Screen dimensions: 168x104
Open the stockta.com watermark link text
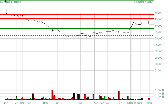[144, 2]
